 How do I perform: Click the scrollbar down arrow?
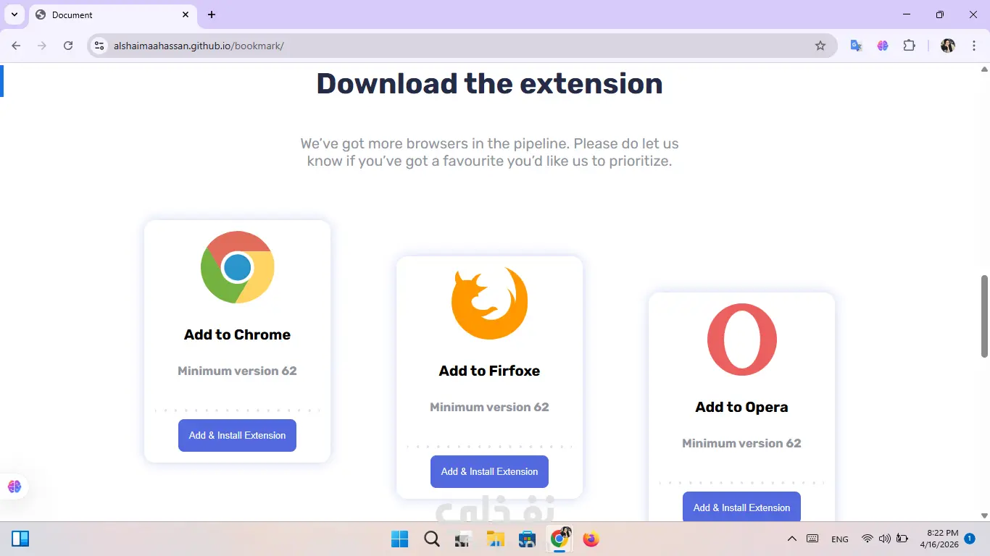point(985,515)
